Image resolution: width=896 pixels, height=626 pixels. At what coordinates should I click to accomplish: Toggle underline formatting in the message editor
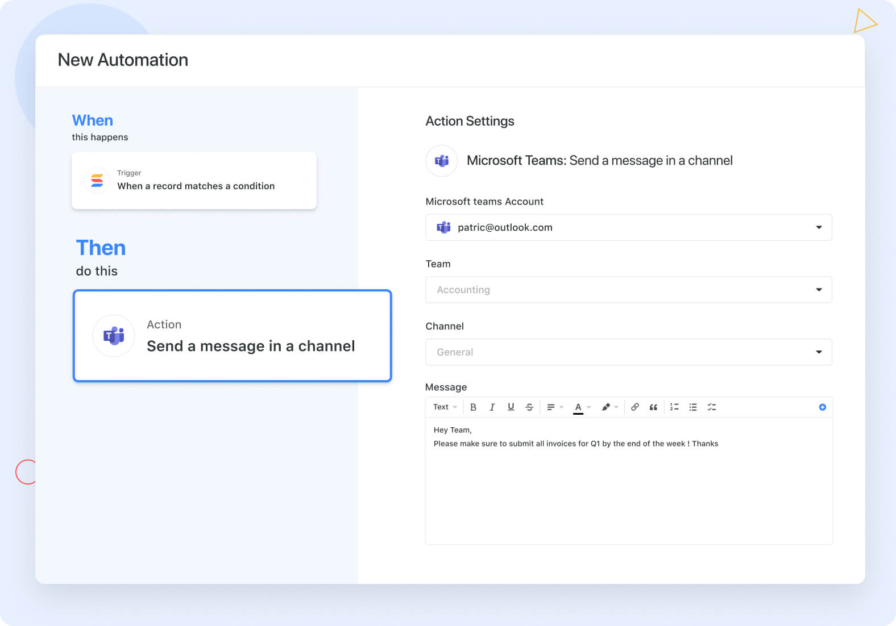[511, 407]
